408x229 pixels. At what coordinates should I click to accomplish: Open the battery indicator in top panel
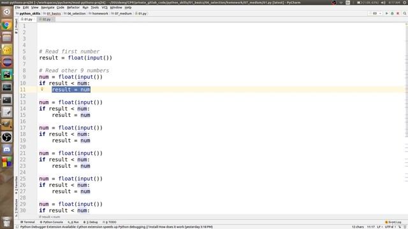pos(368,3)
